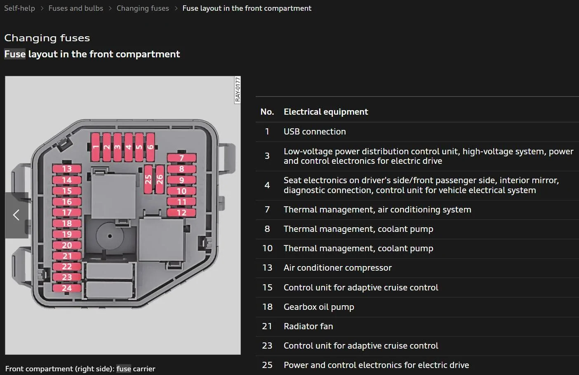Click fuse 25 in the diagram
This screenshot has width=579, height=375.
click(148, 179)
